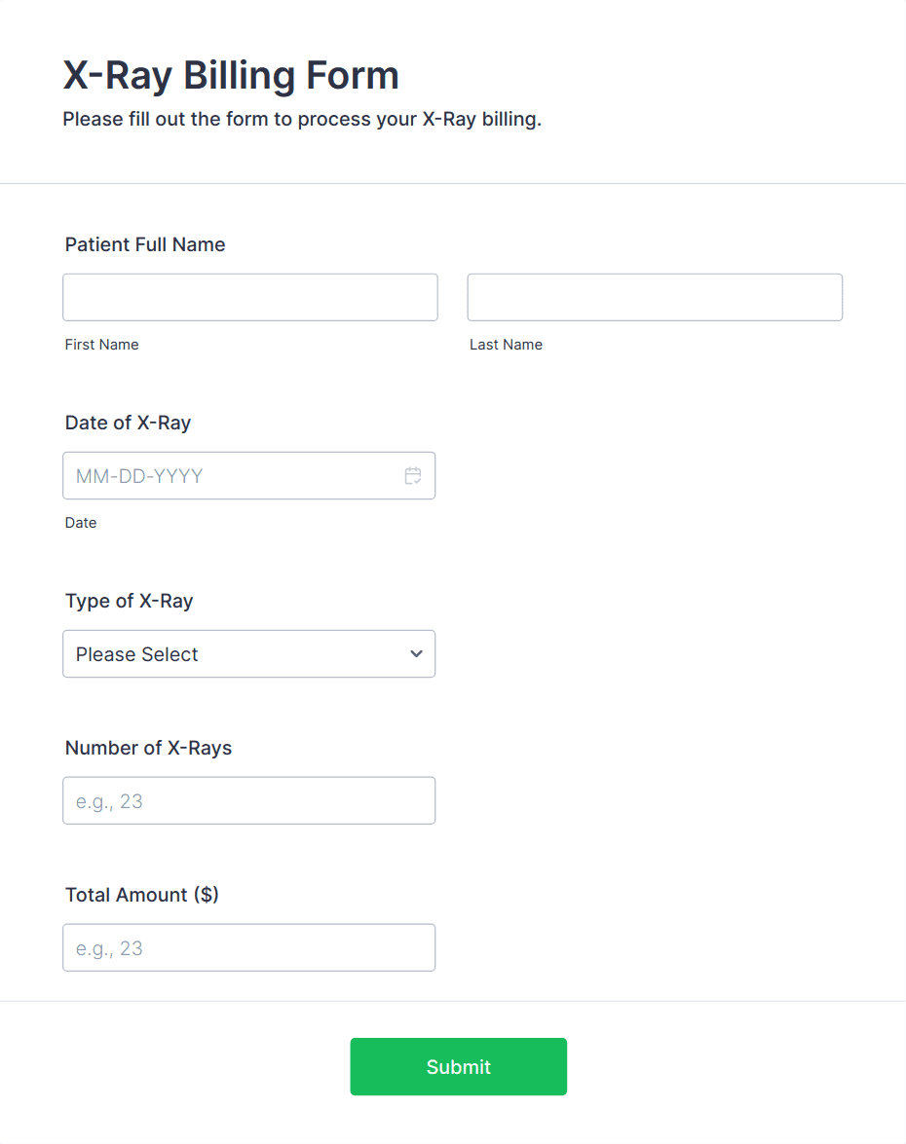Click the First Name sublabel
This screenshot has height=1144, width=906.
pyautogui.click(x=101, y=345)
